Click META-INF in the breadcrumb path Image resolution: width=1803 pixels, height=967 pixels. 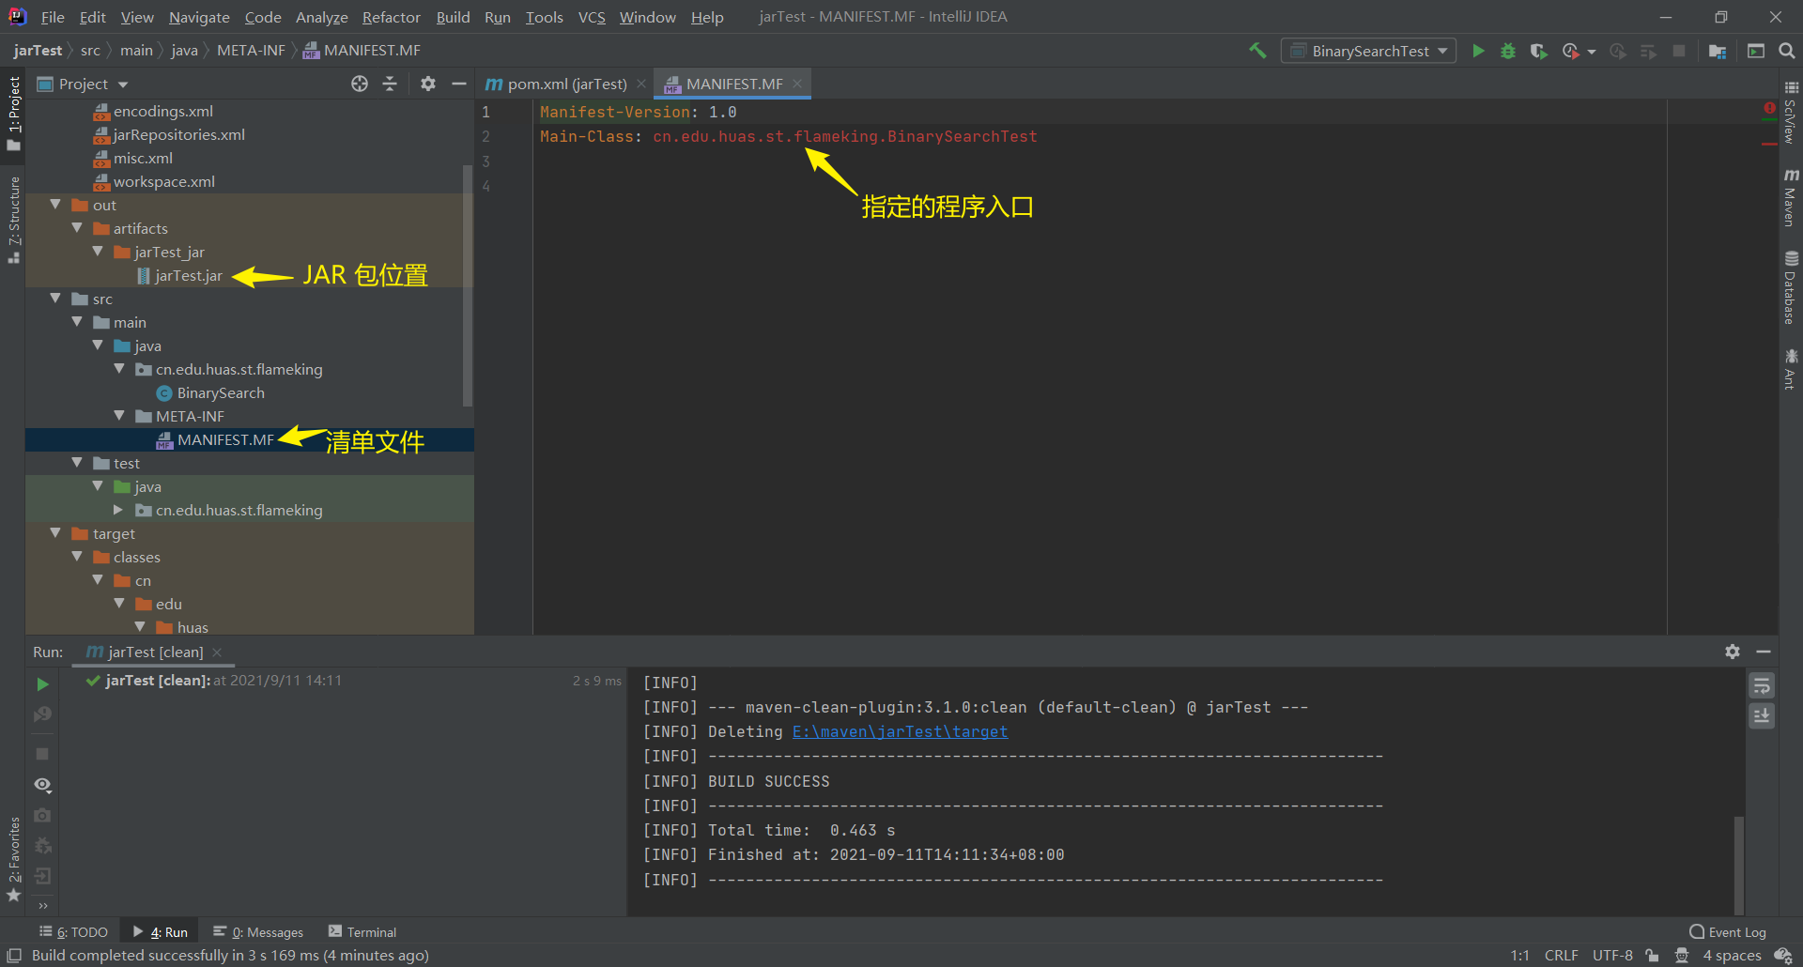click(251, 51)
